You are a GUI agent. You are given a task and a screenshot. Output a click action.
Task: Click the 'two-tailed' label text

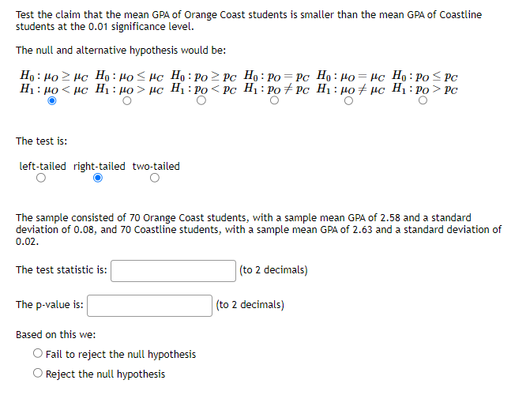[x=156, y=167]
